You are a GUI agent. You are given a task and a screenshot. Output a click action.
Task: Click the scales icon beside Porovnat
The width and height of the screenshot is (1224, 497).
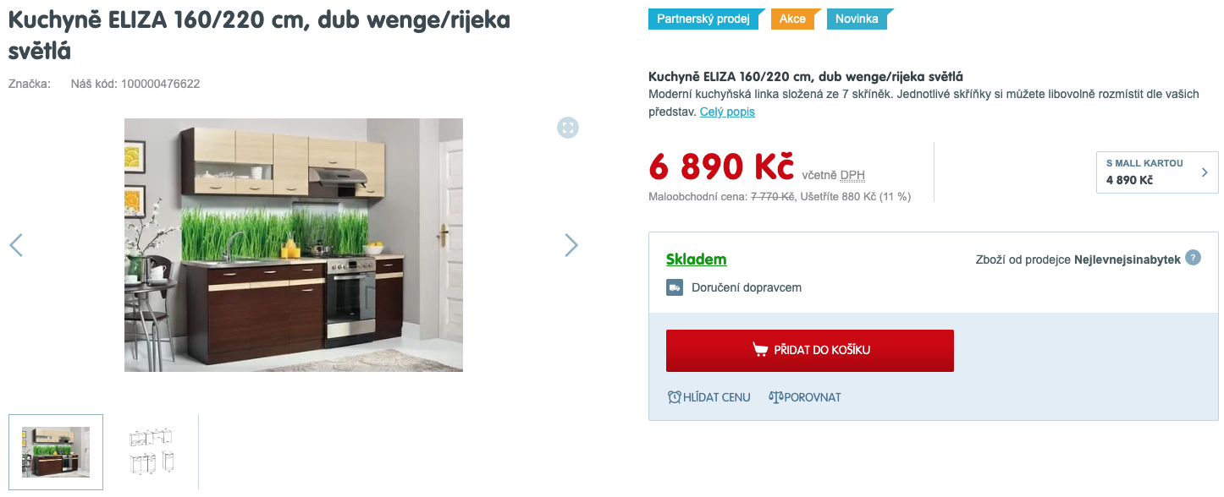776,397
